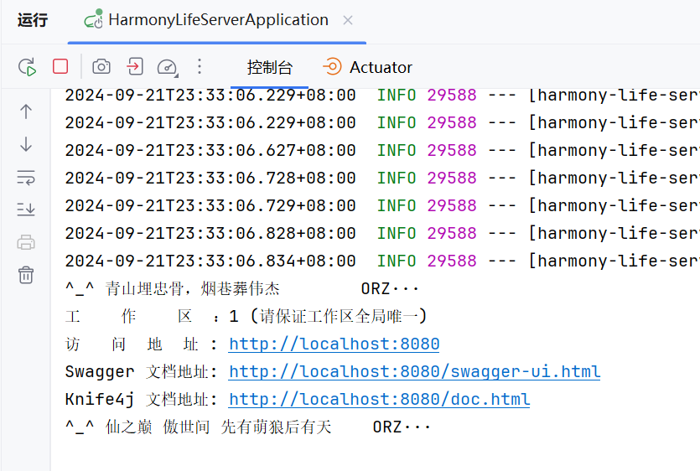Rerun HarmonyLifeServerApplication with the rerun icon
Screen dimensions: 700x471
pos(27,67)
